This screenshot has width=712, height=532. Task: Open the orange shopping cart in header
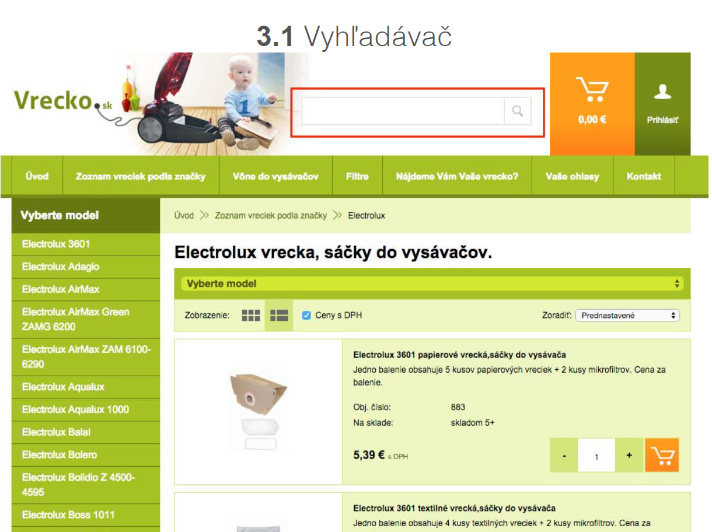[x=592, y=104]
